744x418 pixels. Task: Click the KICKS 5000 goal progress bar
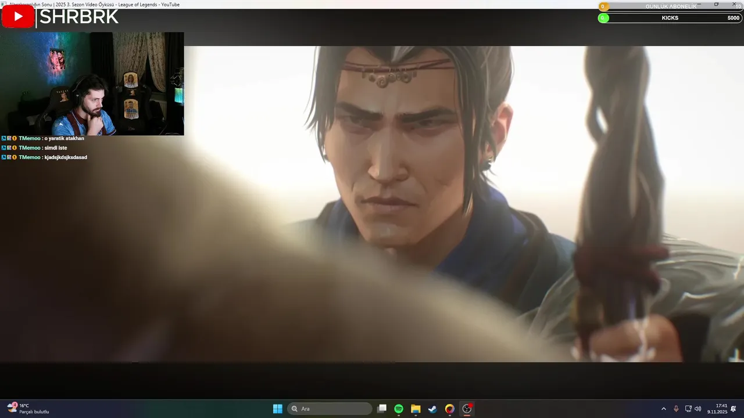(x=670, y=18)
